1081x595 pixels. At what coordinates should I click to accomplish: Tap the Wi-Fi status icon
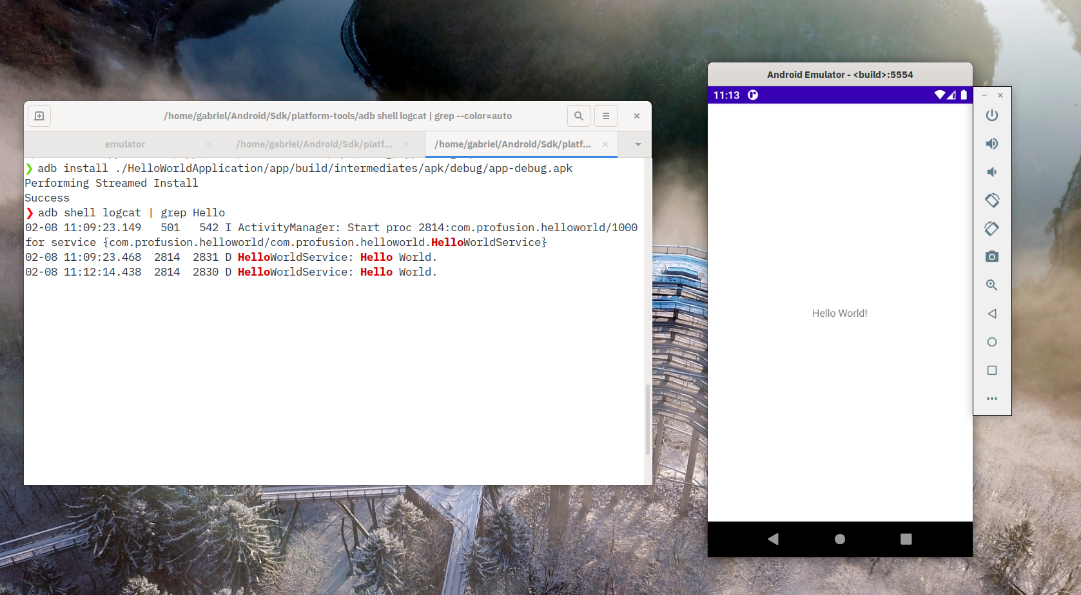[x=940, y=95]
